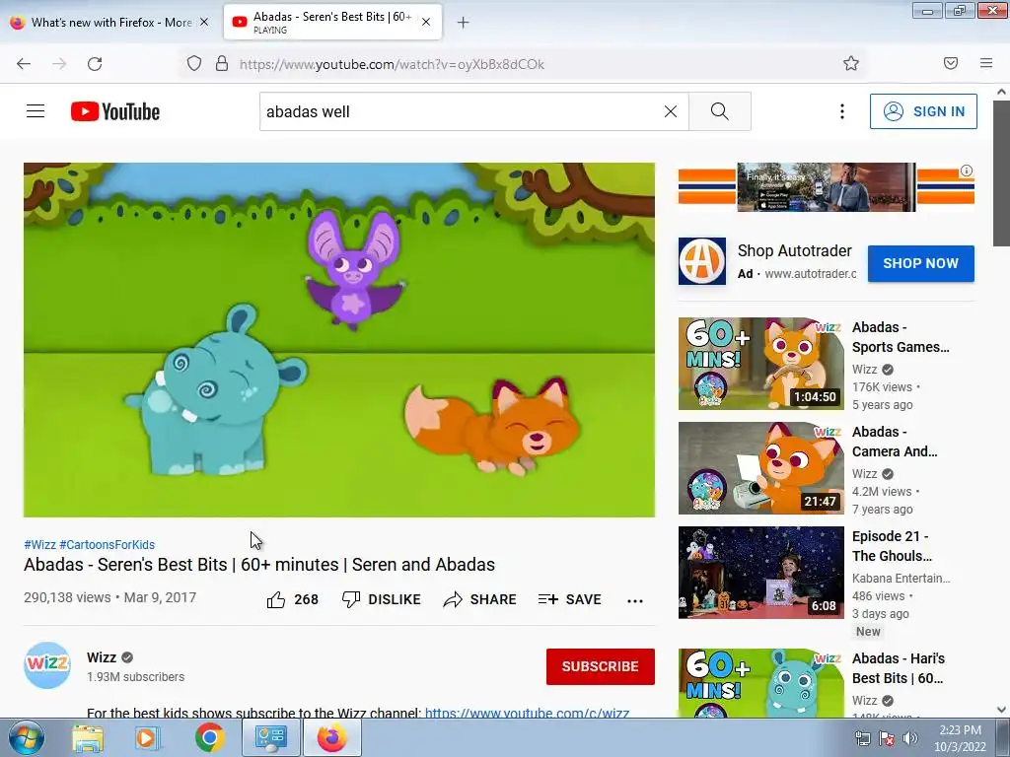
Task: Open Windows Explorer from the taskbar
Action: (88, 737)
